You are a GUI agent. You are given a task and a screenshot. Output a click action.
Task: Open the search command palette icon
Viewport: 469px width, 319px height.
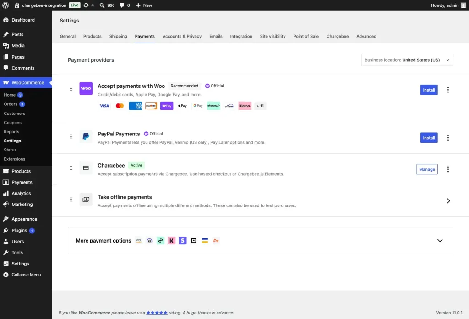click(102, 5)
